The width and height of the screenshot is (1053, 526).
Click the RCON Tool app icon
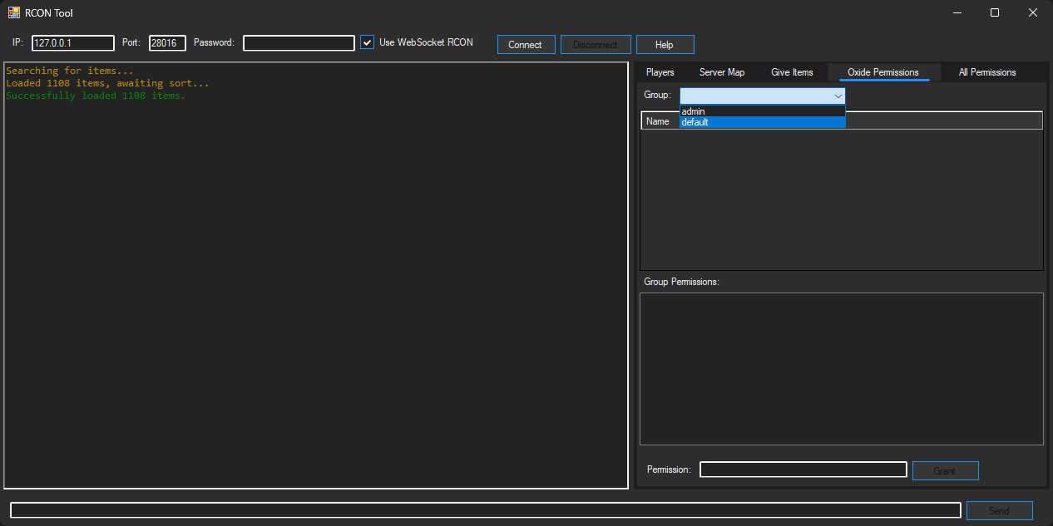(14, 12)
